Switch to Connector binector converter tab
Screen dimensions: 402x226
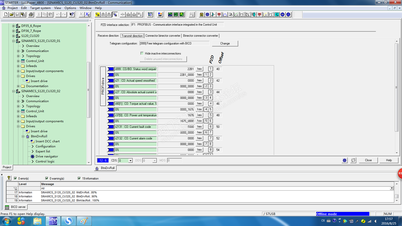163,36
